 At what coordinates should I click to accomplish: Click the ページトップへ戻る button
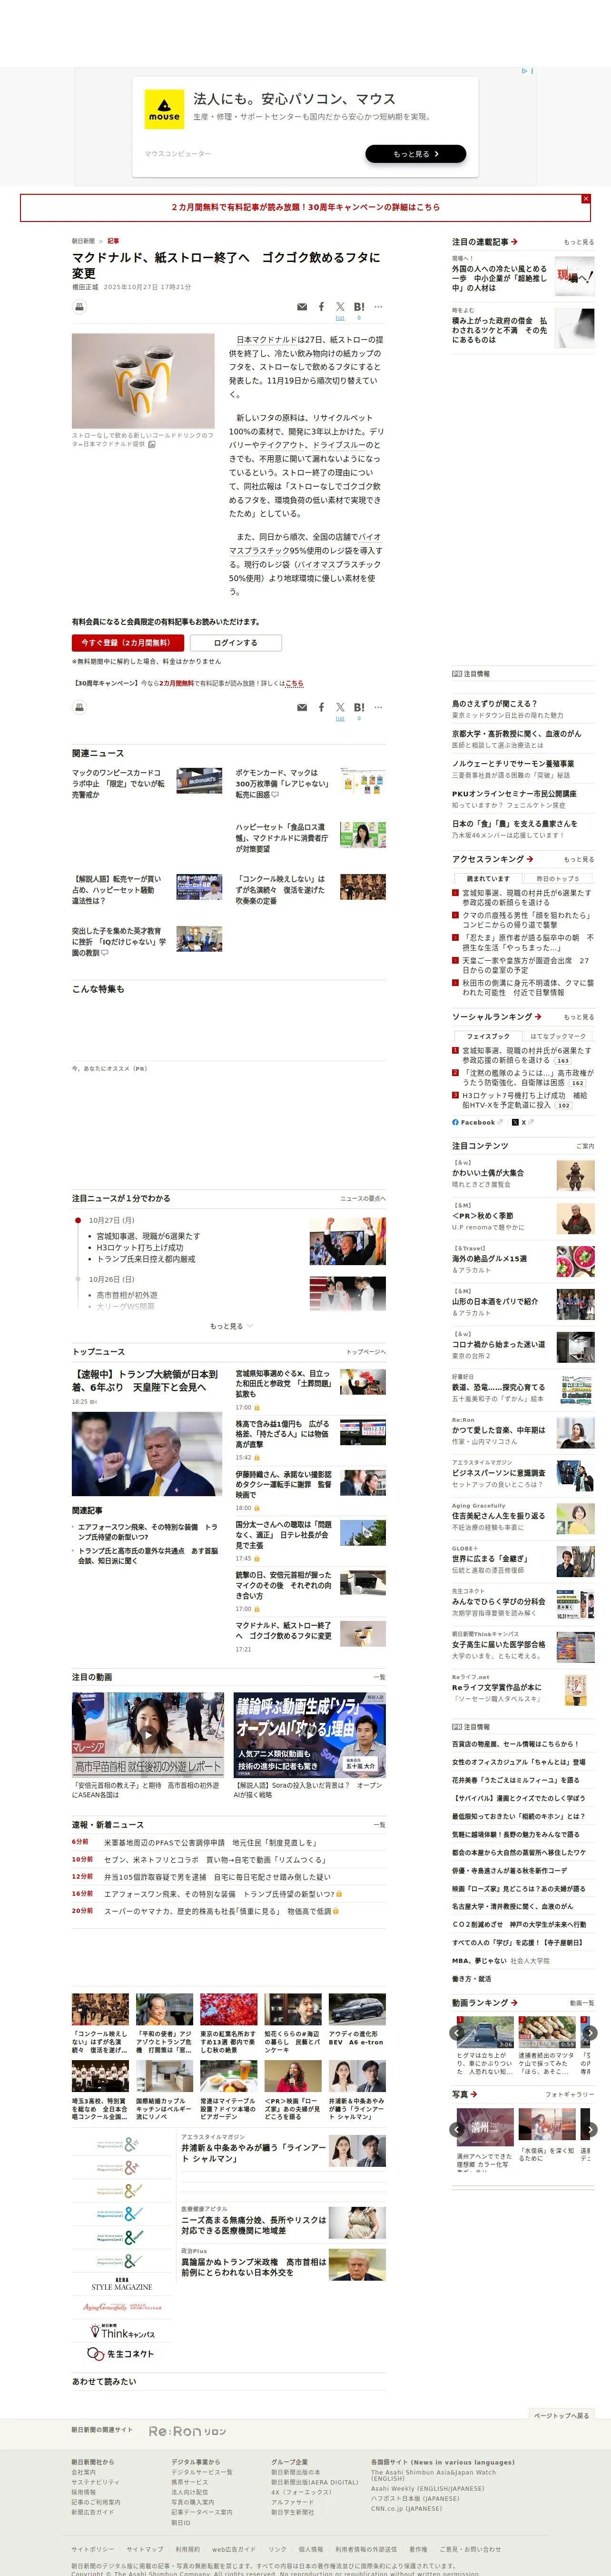(561, 2416)
